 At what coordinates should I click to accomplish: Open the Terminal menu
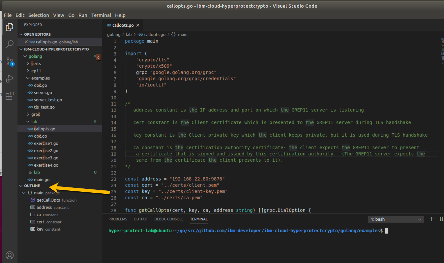pyautogui.click(x=101, y=15)
